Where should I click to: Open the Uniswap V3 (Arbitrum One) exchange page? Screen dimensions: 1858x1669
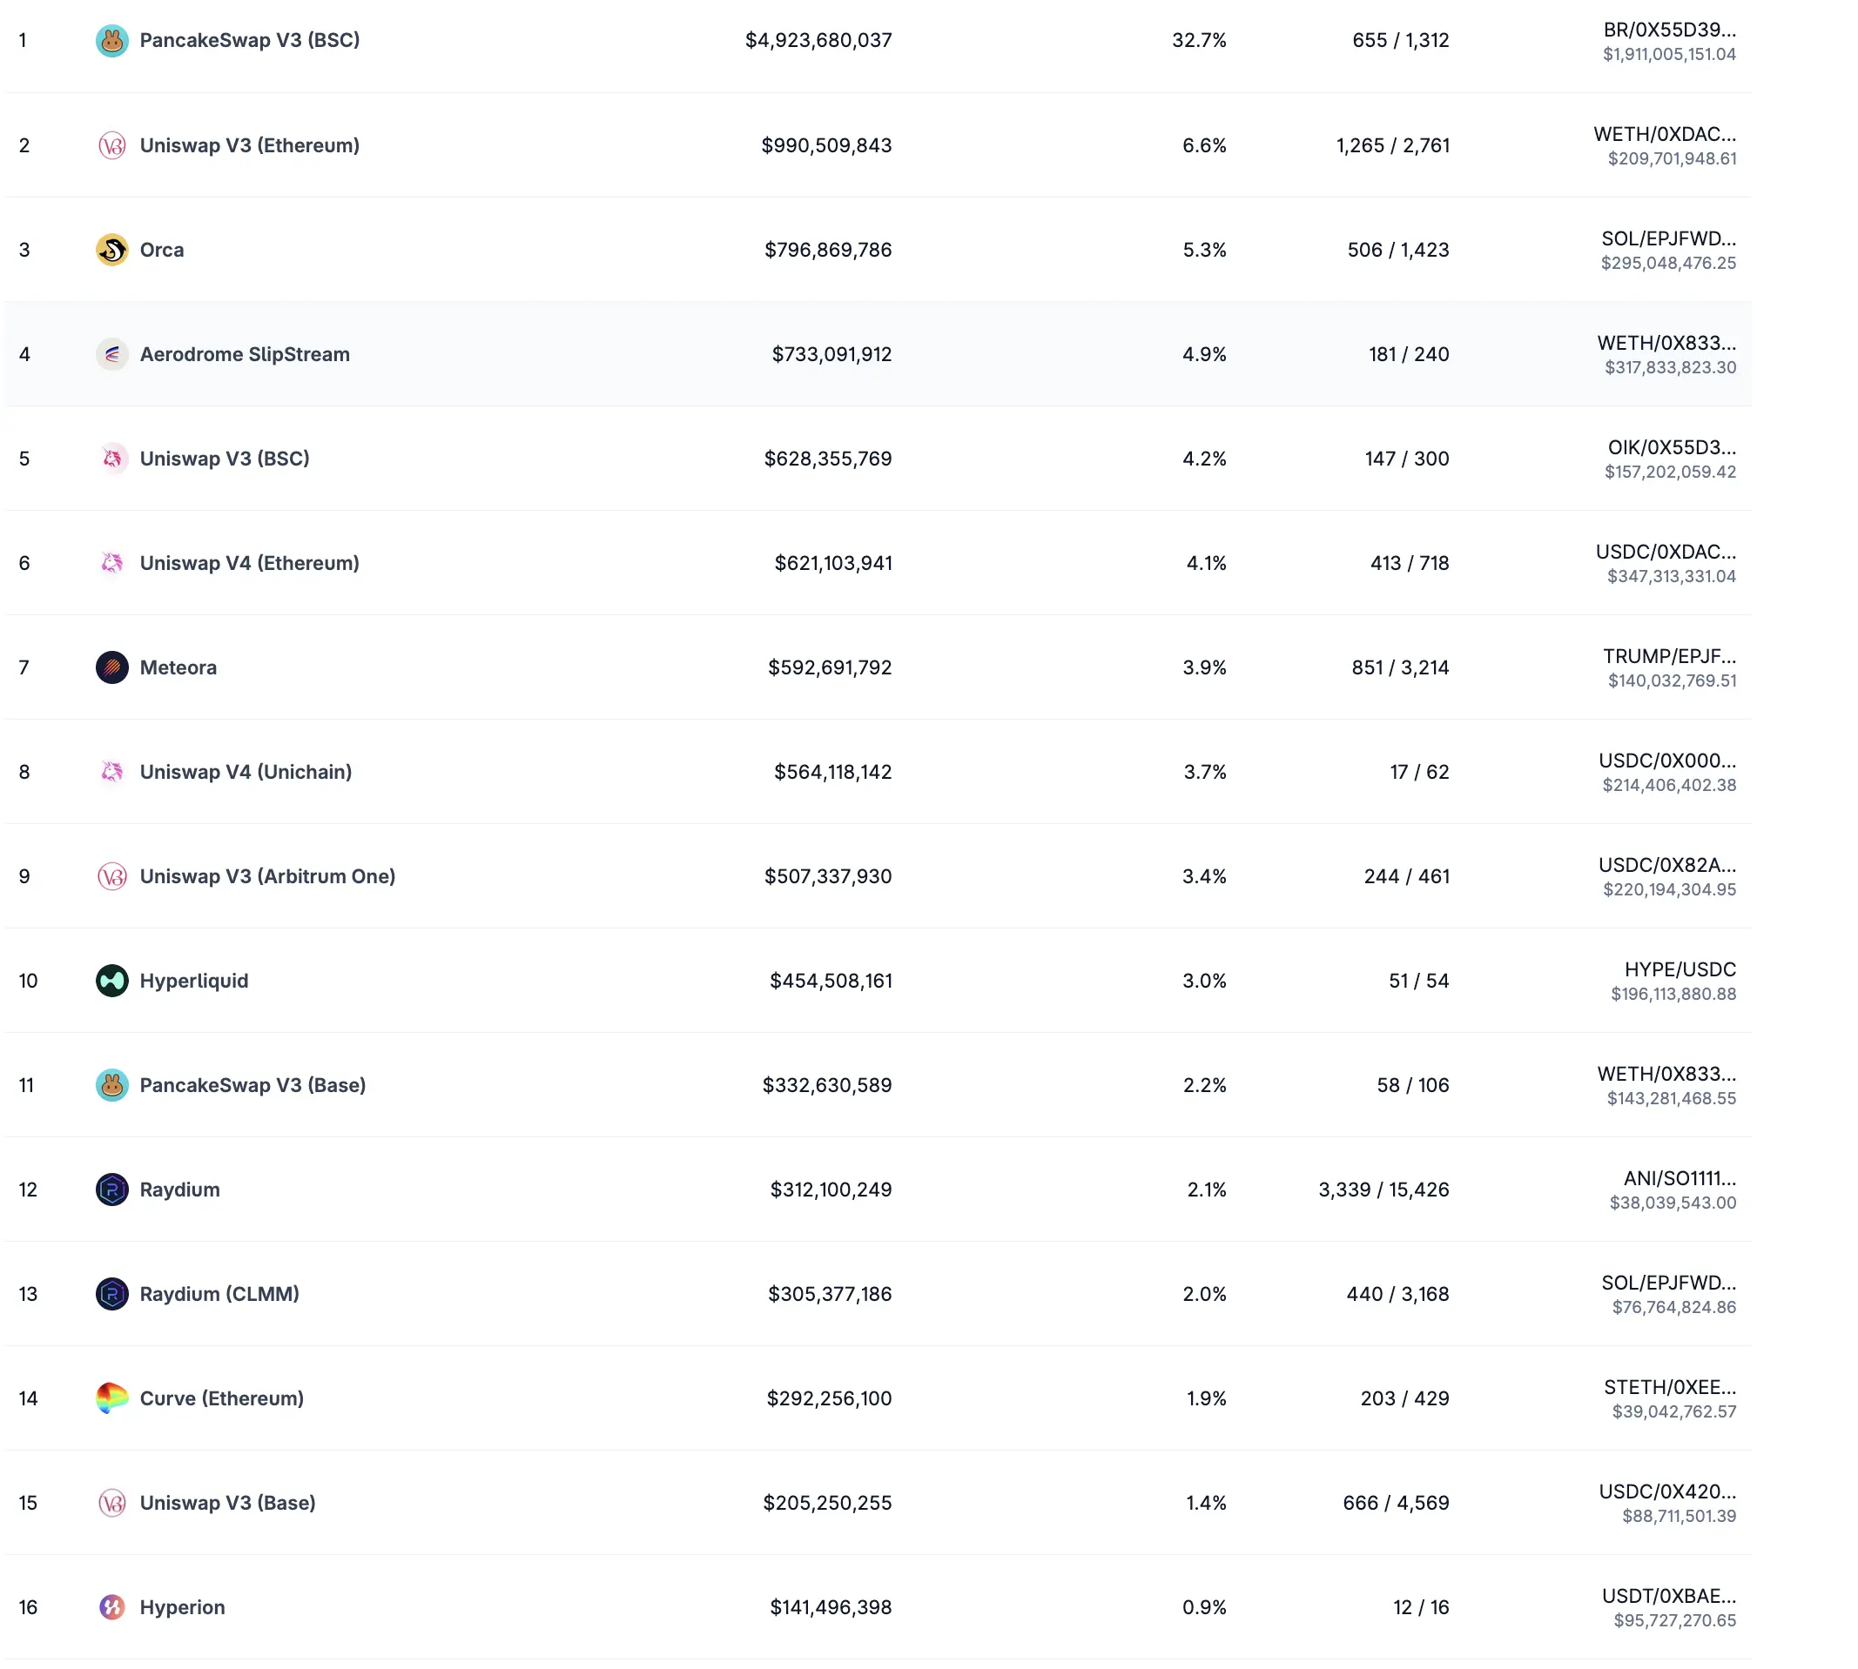(x=267, y=876)
